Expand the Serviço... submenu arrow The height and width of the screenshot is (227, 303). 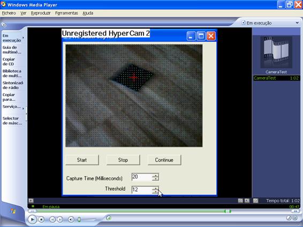coord(24,108)
